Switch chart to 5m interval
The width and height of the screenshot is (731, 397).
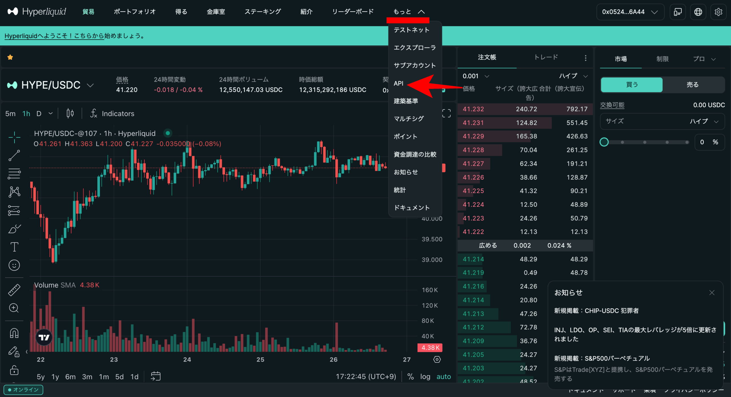[x=10, y=114]
